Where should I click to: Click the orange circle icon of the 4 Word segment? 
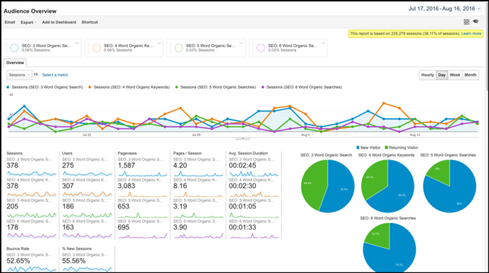click(97, 48)
